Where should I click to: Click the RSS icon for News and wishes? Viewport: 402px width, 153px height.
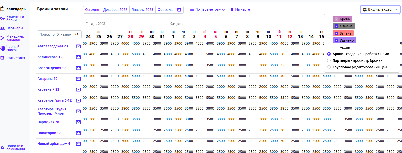click(x=2, y=148)
